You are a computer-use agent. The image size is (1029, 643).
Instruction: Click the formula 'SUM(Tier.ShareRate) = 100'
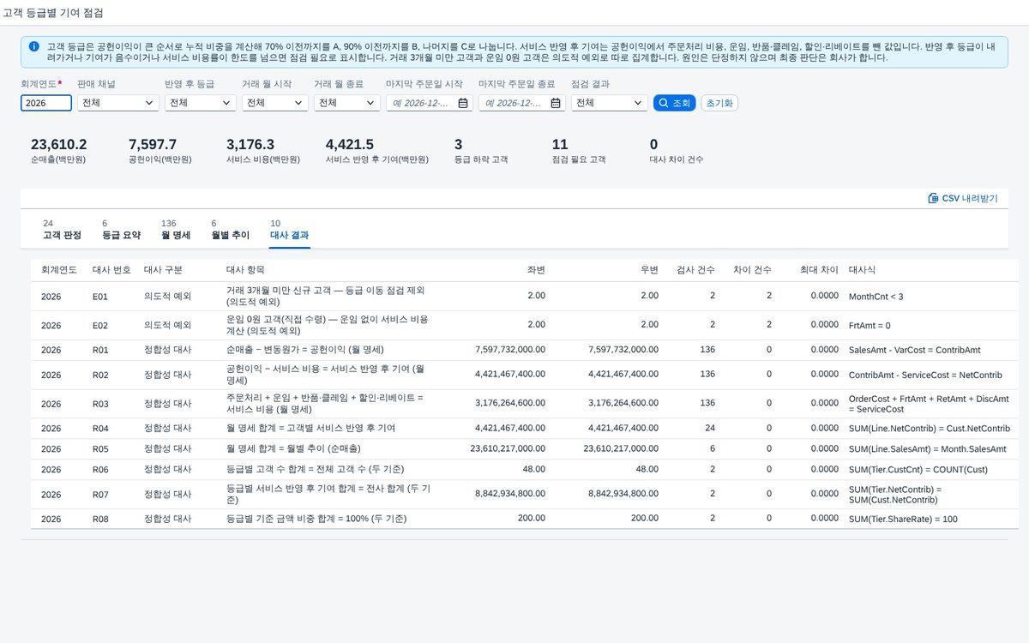click(903, 519)
